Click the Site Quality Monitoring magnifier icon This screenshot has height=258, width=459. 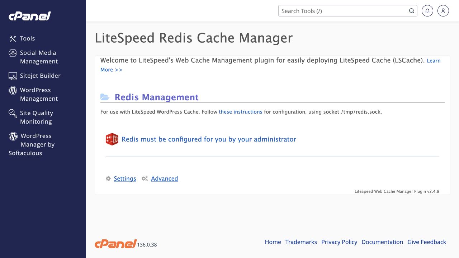point(13,113)
